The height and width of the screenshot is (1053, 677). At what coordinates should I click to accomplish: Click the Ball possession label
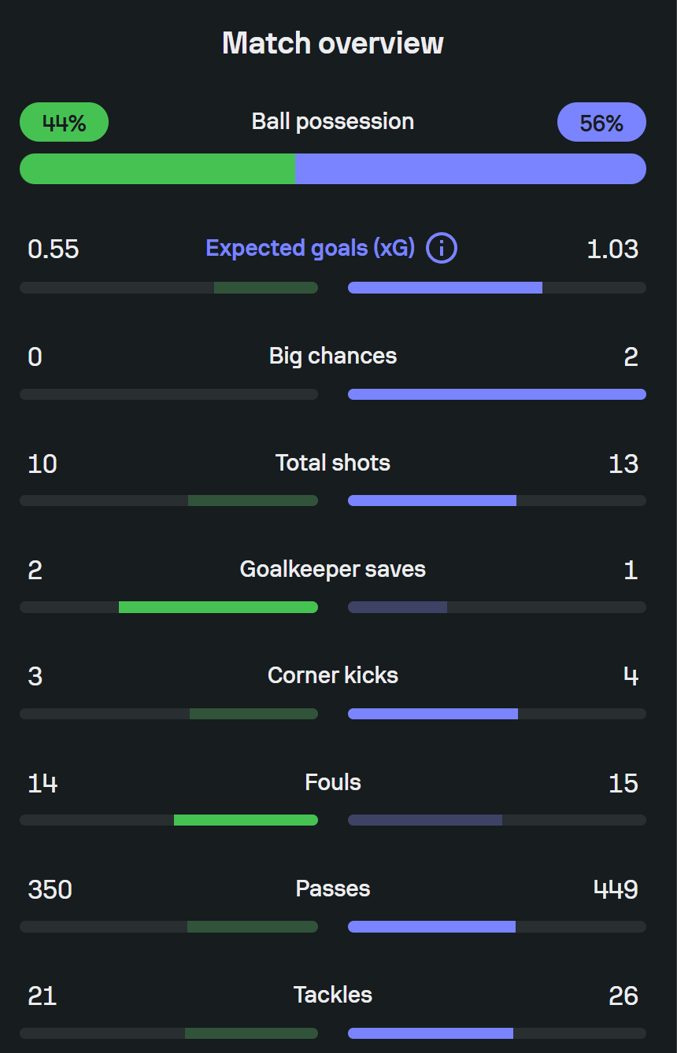(333, 121)
